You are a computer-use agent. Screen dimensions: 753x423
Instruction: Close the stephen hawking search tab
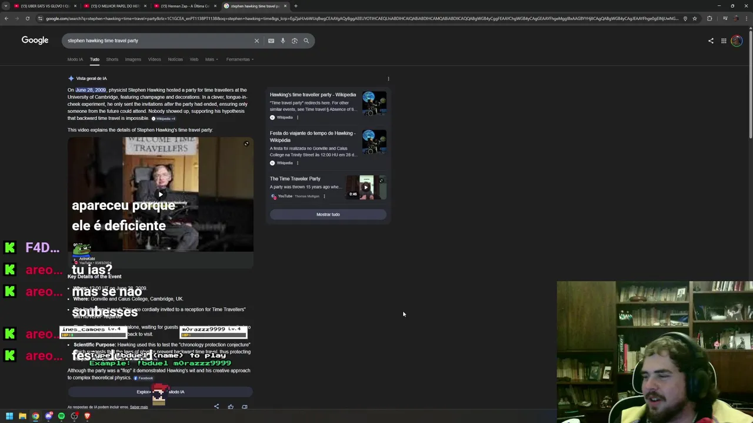click(x=285, y=6)
